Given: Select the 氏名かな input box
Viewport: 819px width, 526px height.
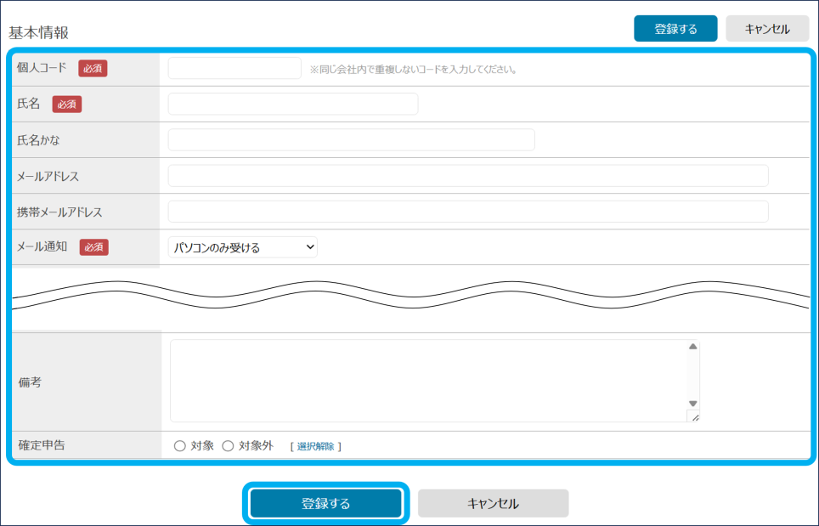Looking at the screenshot, I should 351,139.
